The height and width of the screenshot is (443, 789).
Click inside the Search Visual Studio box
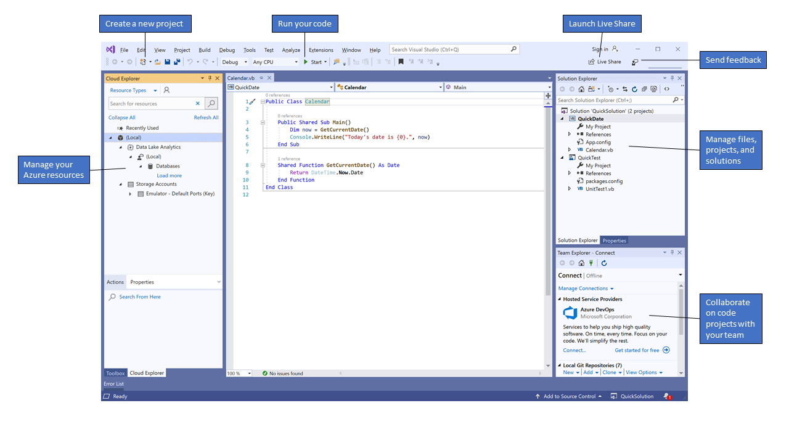(x=450, y=49)
